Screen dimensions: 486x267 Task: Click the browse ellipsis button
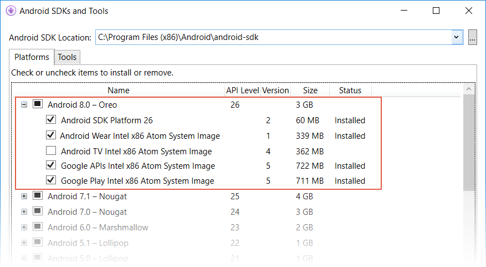click(472, 37)
